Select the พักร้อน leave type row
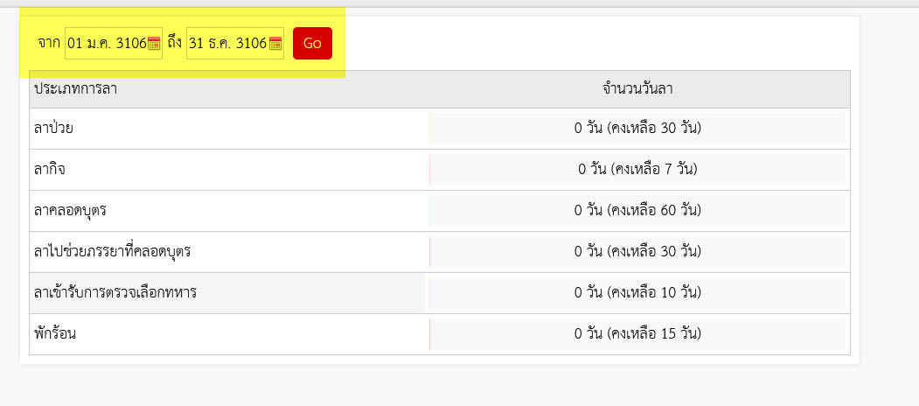The width and height of the screenshot is (919, 406). (440, 334)
